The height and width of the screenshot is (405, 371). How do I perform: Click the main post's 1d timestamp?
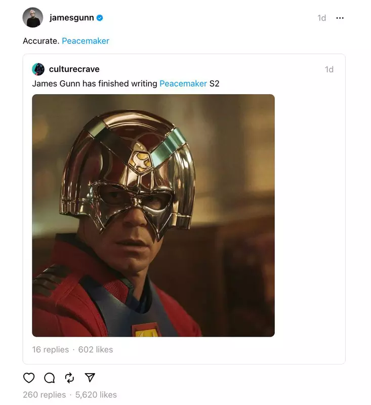pyautogui.click(x=321, y=18)
